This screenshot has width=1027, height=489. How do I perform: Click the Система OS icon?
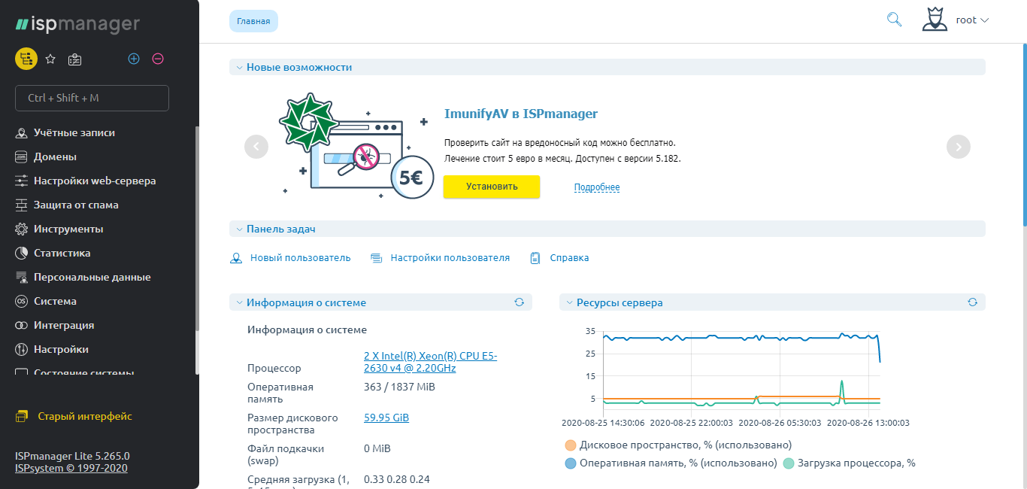[x=21, y=302]
